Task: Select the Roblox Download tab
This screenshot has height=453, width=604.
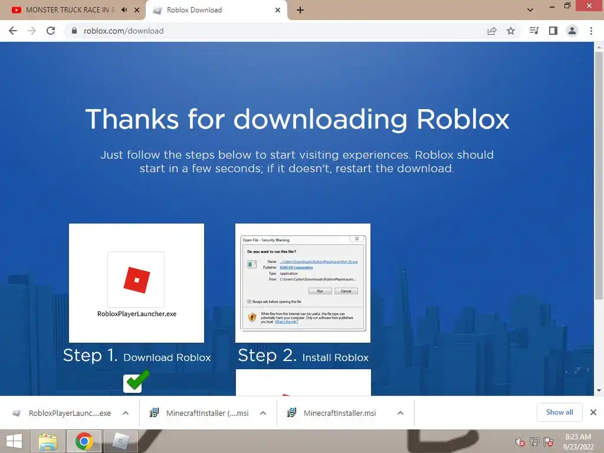Action: [x=216, y=10]
